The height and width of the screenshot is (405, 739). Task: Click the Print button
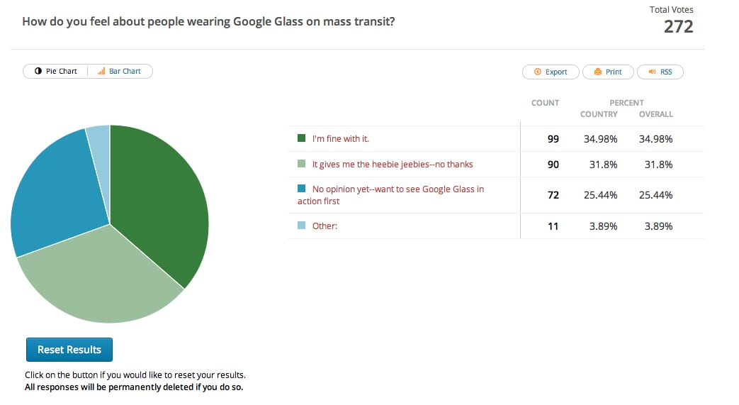coord(608,72)
